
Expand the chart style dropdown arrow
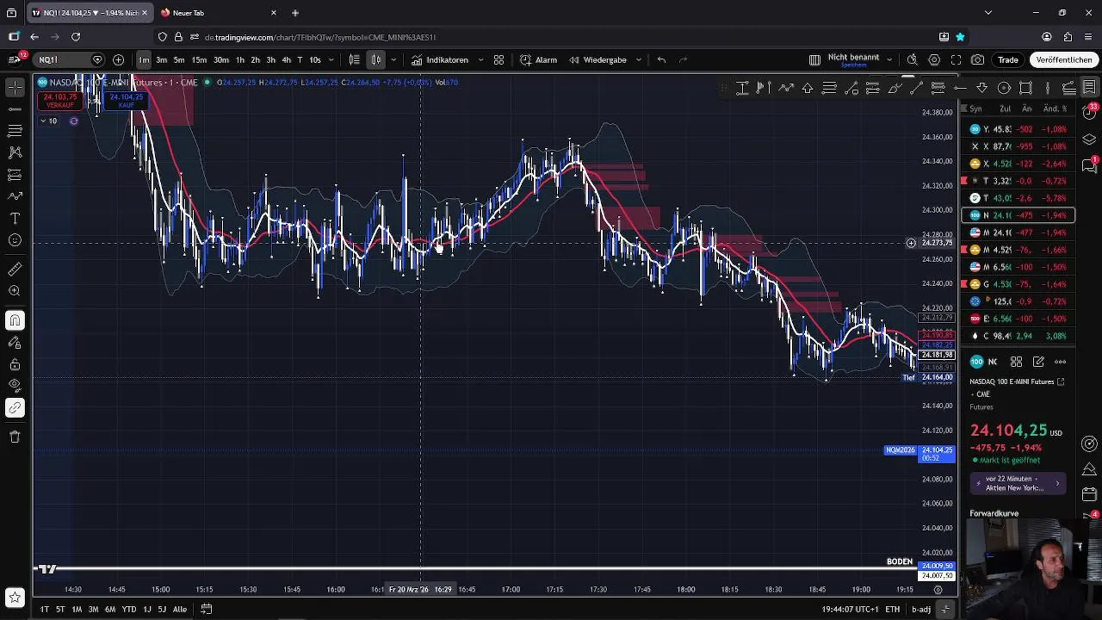click(393, 59)
